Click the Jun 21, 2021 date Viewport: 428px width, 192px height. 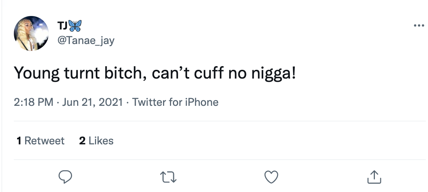[92, 102]
